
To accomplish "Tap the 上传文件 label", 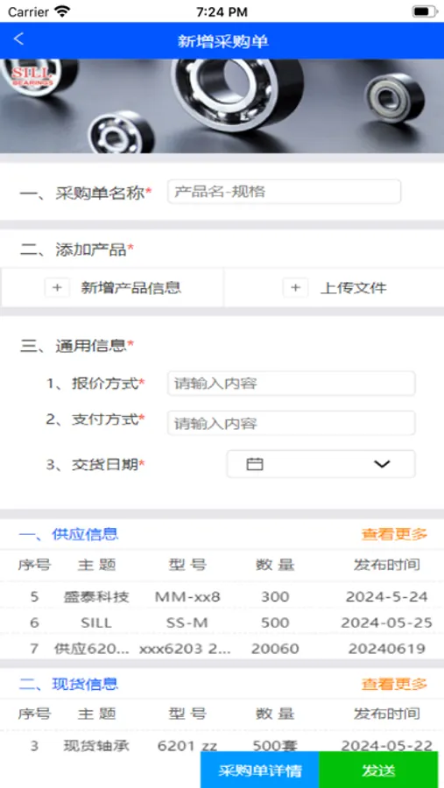I will coord(354,288).
